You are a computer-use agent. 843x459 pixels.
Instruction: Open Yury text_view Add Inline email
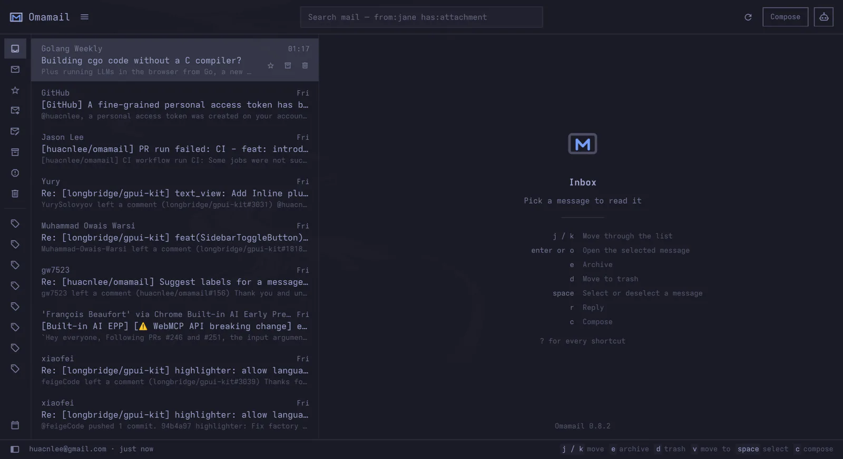point(175,193)
